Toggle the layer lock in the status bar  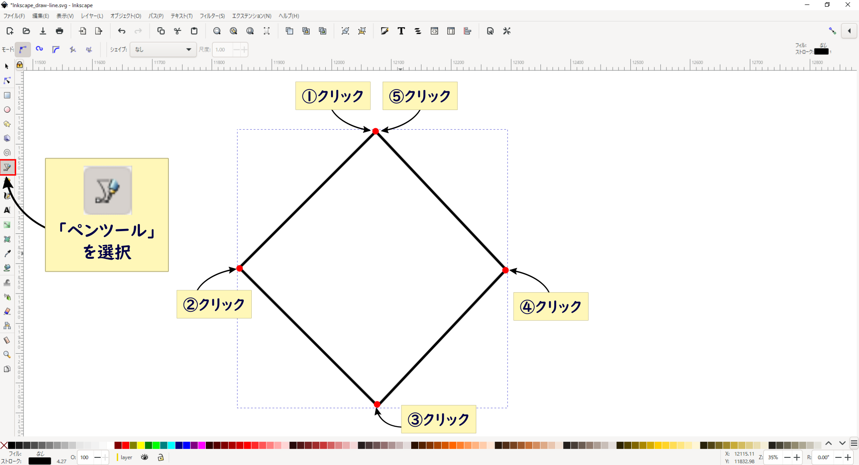[160, 457]
